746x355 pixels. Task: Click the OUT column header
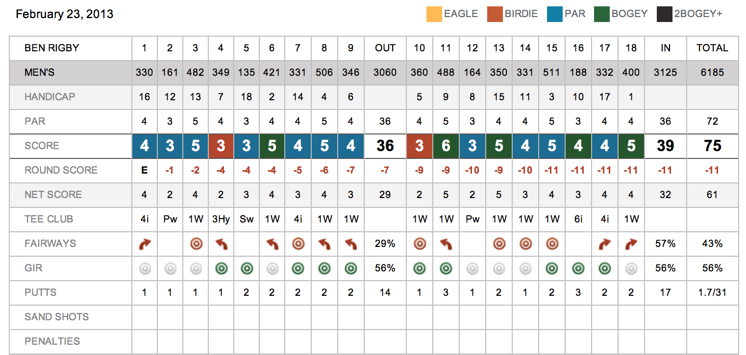click(385, 48)
